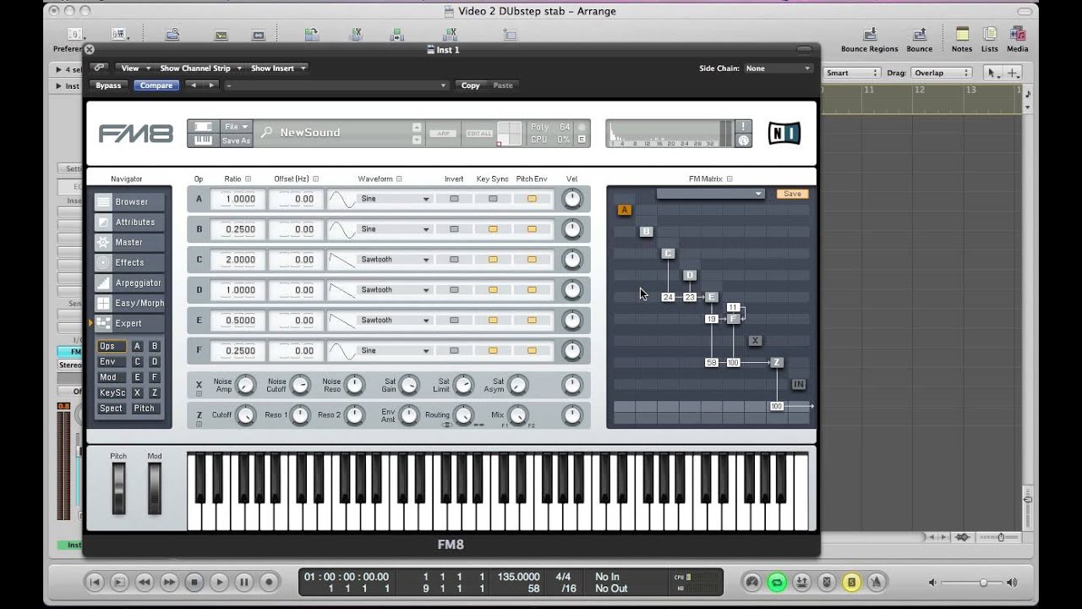Select the Z filter box in FM Matrix

pyautogui.click(x=777, y=363)
